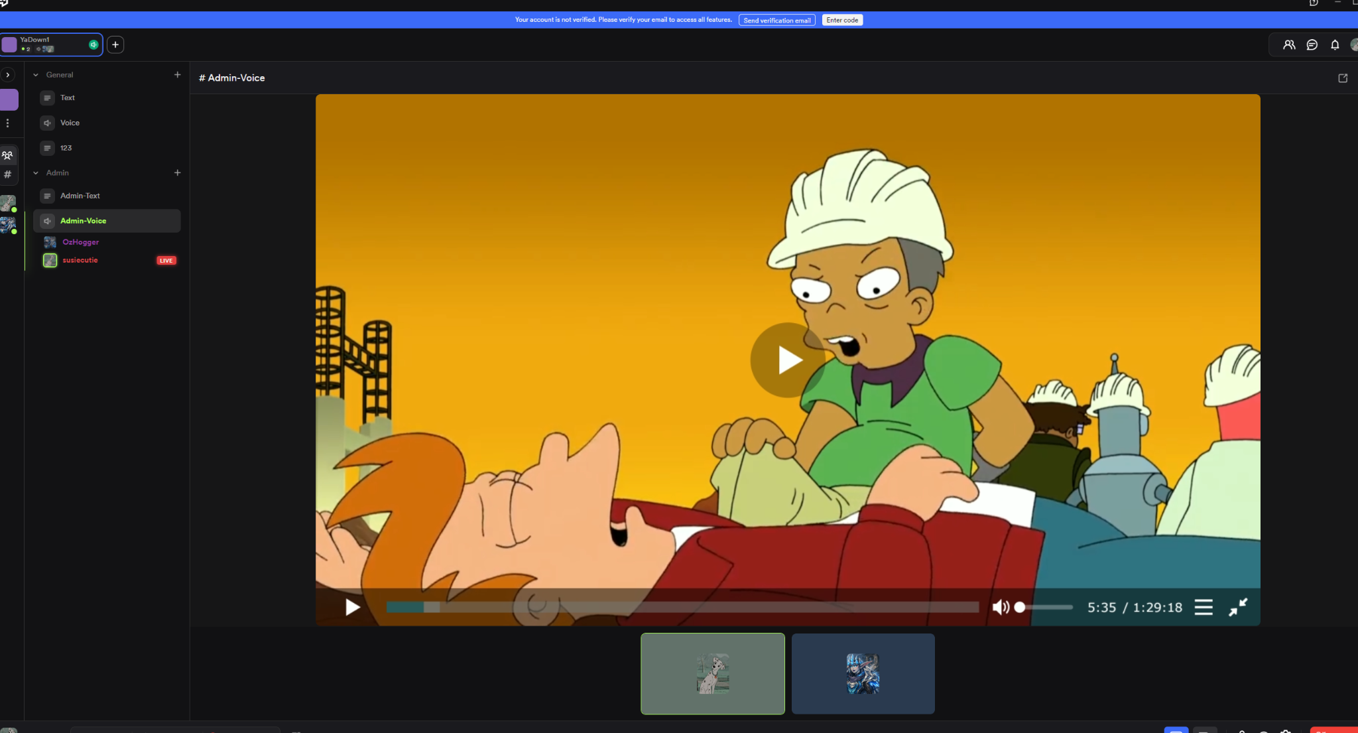Expand the left sidebar with arrow button

click(7, 75)
